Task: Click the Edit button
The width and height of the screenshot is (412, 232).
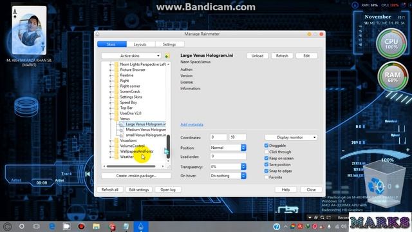Action: (x=306, y=56)
